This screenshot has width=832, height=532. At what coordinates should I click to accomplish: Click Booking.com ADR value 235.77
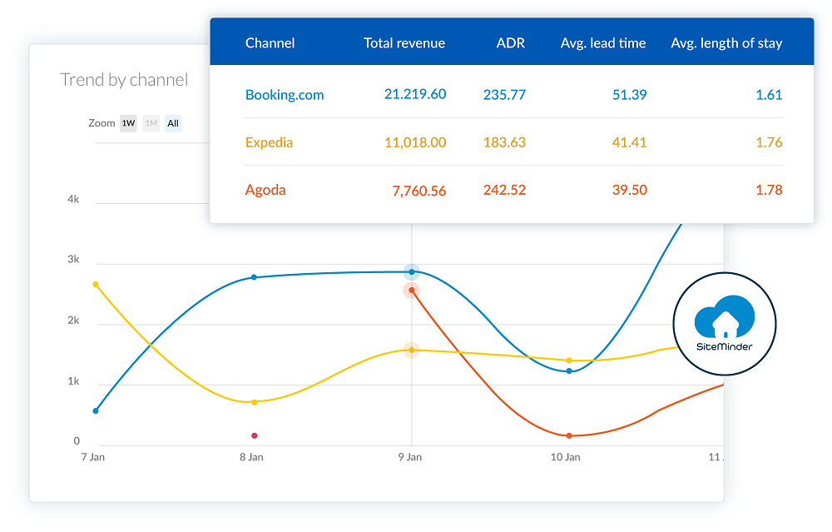[x=504, y=95]
